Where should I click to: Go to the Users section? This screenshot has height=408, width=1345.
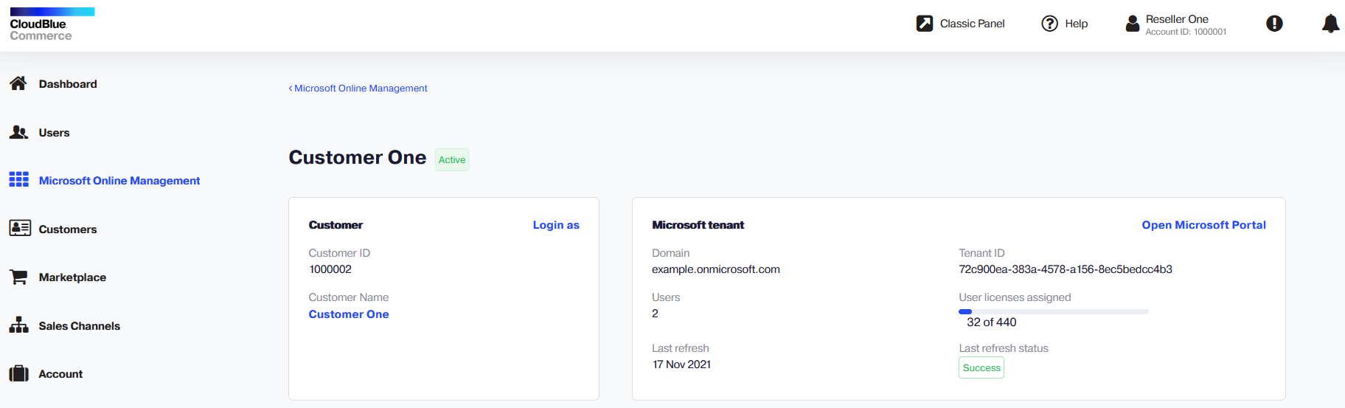tap(54, 133)
